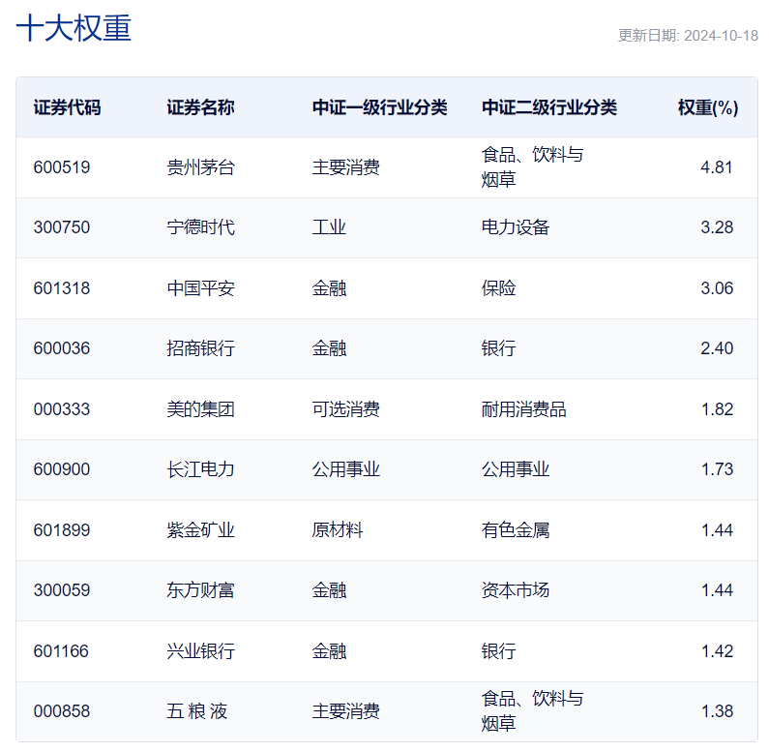Screen dimensions: 769x752
Task: Click the 可选消费 cell
Action: point(345,408)
